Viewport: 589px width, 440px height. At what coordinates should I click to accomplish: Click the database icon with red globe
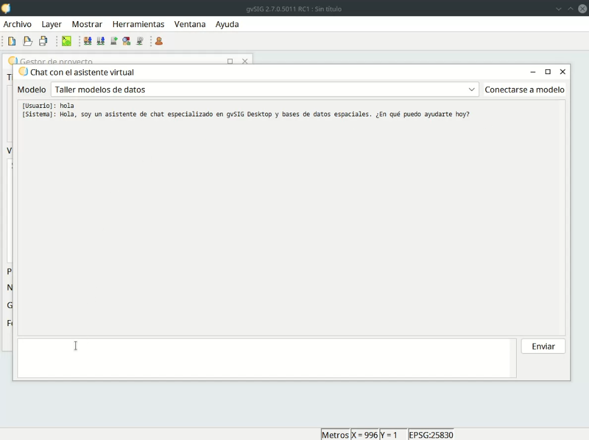[x=127, y=41]
